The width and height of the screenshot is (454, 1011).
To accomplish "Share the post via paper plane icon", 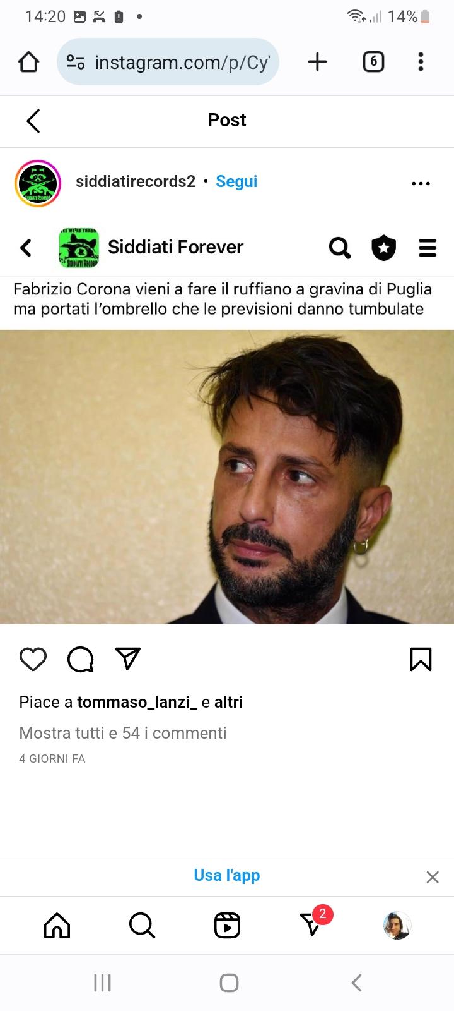I will (128, 658).
